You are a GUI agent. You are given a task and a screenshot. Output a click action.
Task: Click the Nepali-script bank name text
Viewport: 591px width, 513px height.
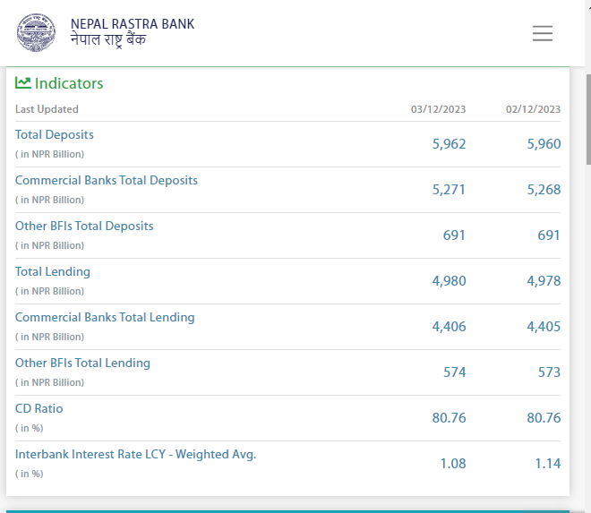[x=108, y=40]
